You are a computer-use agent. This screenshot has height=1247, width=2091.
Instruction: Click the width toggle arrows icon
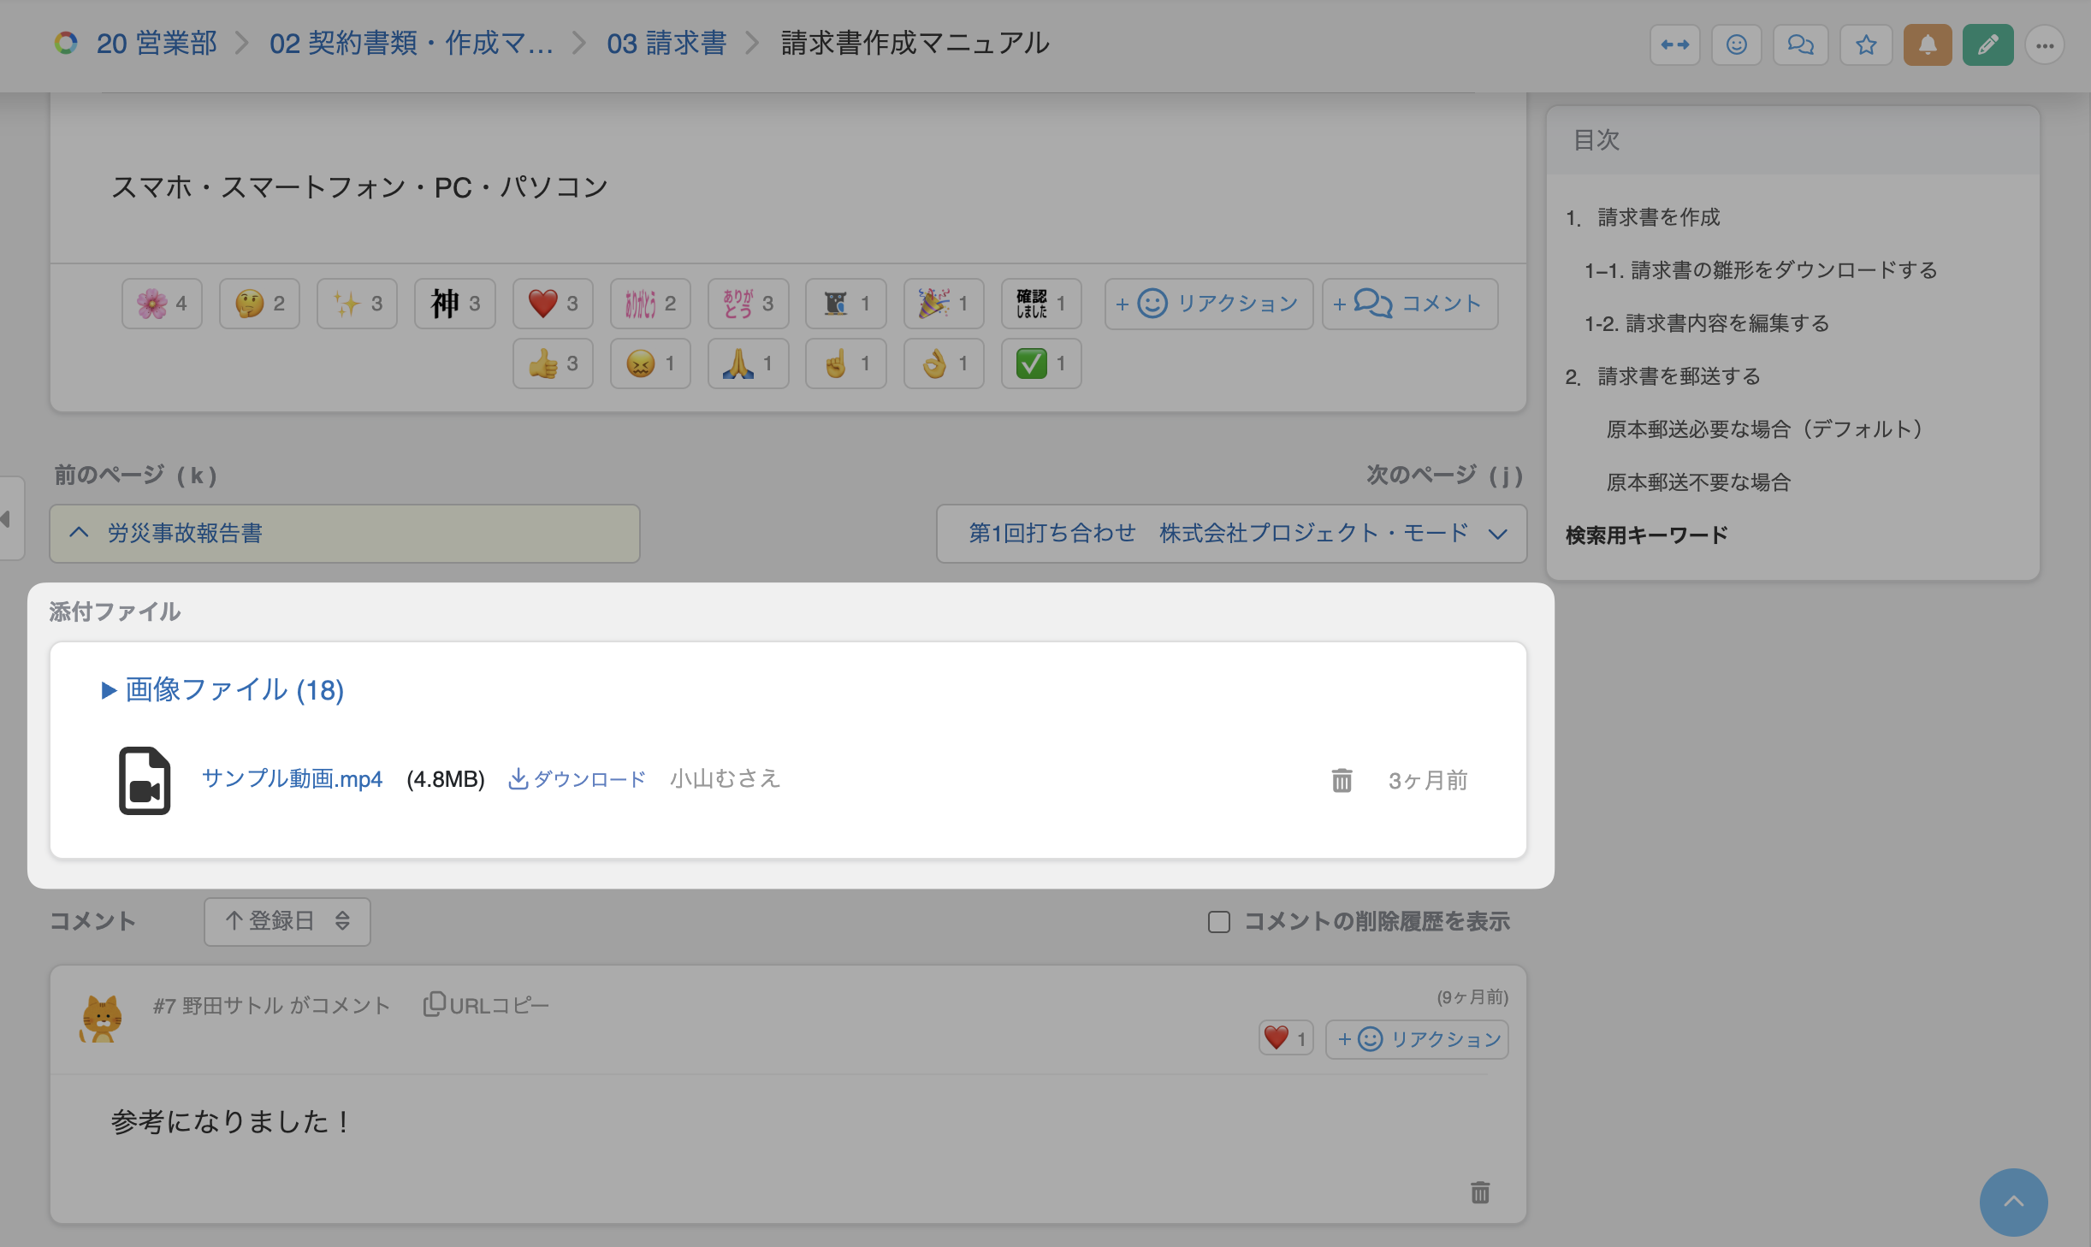click(1674, 44)
